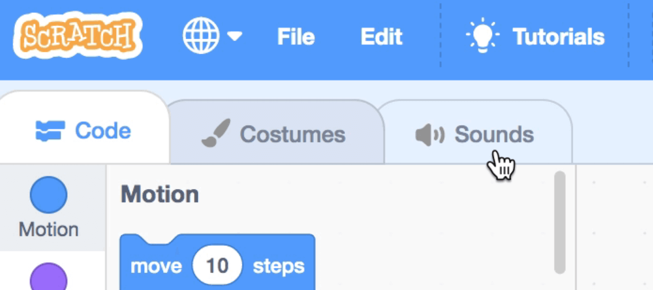
Task: Click the paintbrush icon on Costumes tab
Action: tap(216, 133)
